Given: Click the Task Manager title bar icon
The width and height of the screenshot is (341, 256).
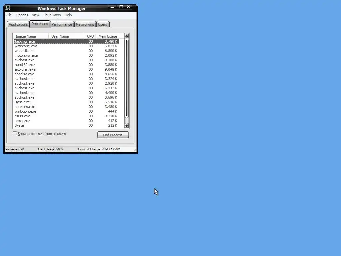Looking at the screenshot, I should [8, 8].
